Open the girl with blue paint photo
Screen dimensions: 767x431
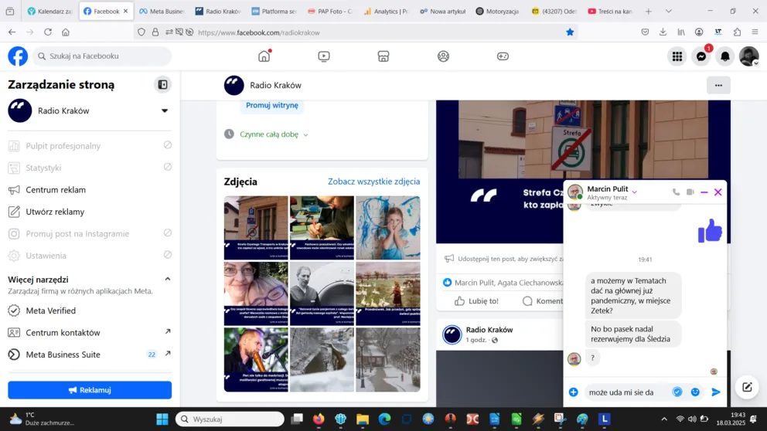coord(388,228)
